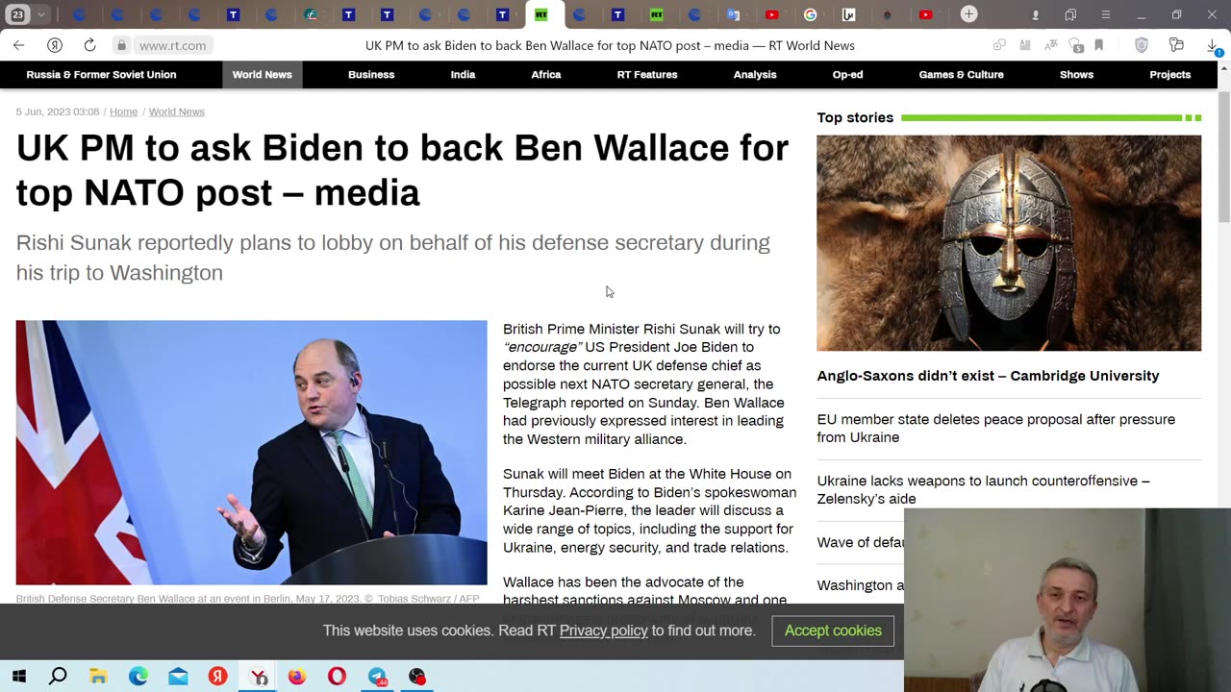Image resolution: width=1231 pixels, height=692 pixels.
Task: Open the recording app icon in taskbar
Action: pyautogui.click(x=416, y=677)
